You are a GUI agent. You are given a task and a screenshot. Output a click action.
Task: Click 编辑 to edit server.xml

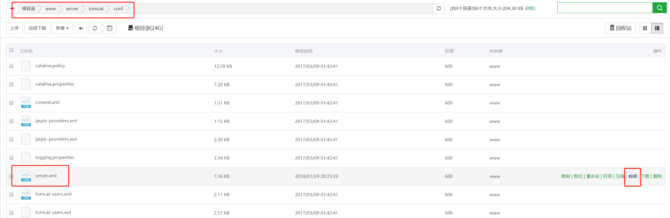pyautogui.click(x=632, y=176)
